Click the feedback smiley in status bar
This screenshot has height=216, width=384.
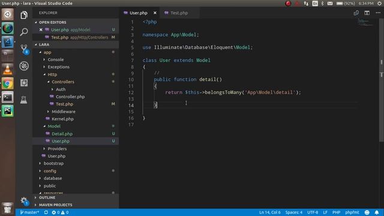(x=367, y=212)
